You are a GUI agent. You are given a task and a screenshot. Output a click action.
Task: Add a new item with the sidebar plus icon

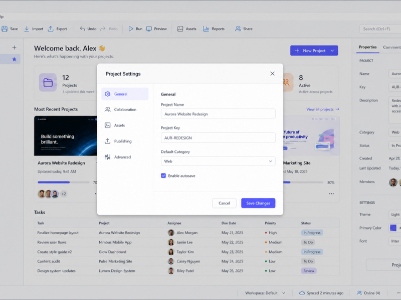(15, 47)
